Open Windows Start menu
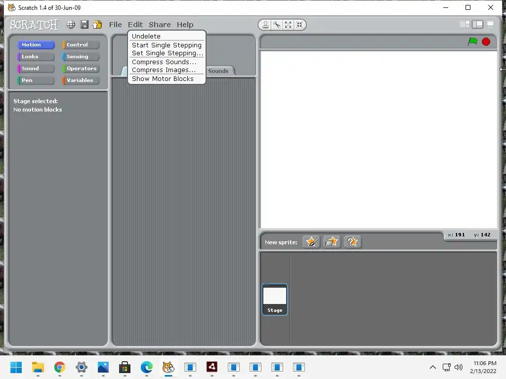 point(16,367)
